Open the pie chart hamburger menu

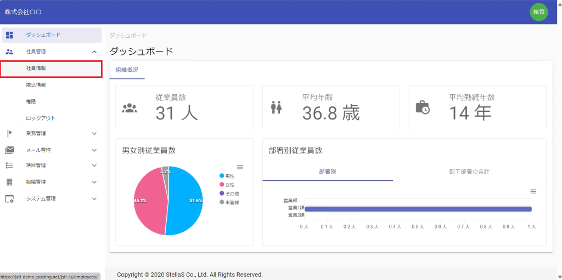(x=240, y=167)
